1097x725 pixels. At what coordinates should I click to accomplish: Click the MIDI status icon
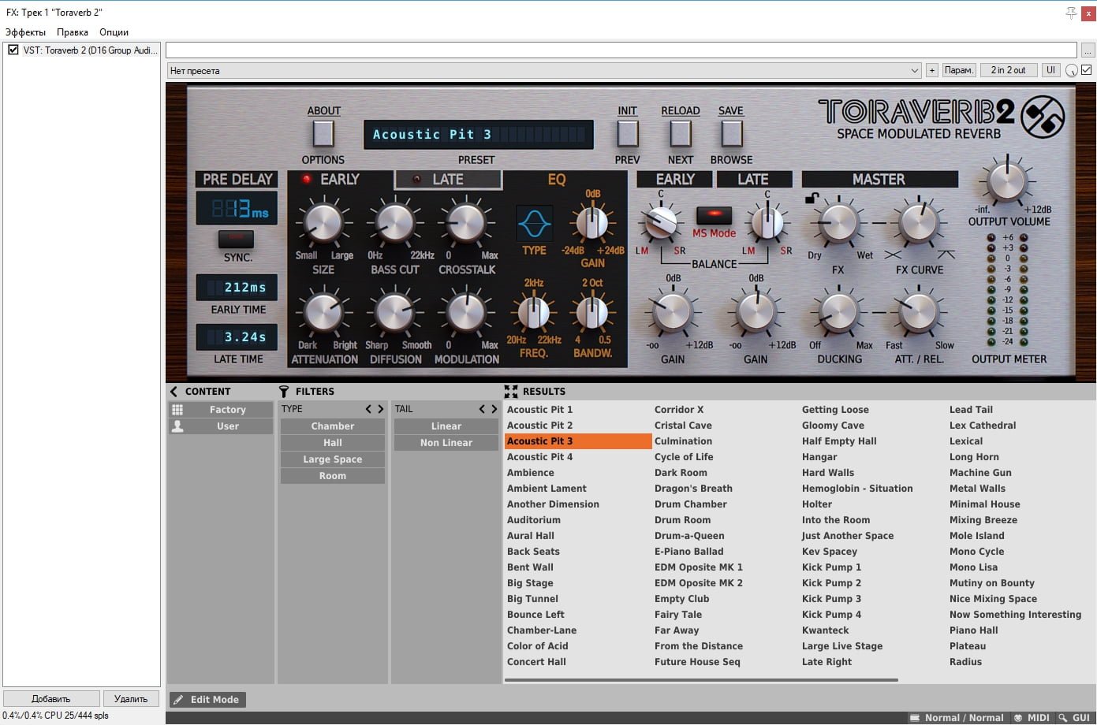pos(1018,718)
